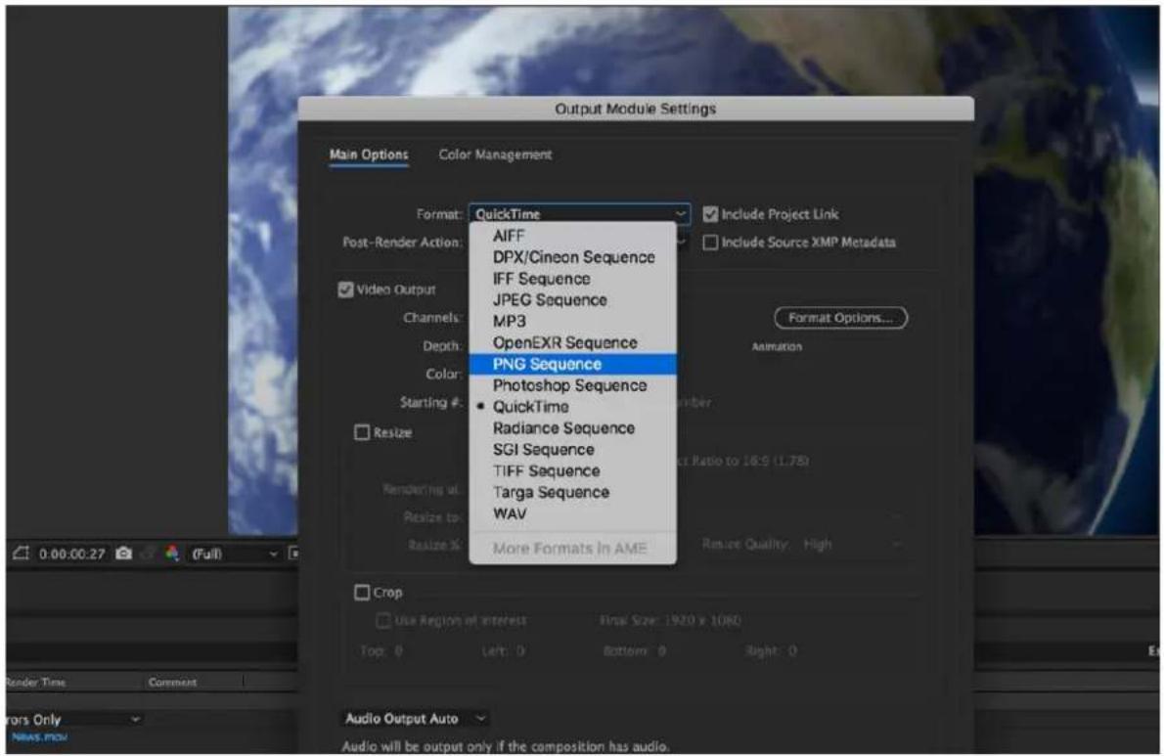This screenshot has height=756, width=1164.
Task: Click the icon left of timecode 0:00:00:27
Action: coord(21,554)
